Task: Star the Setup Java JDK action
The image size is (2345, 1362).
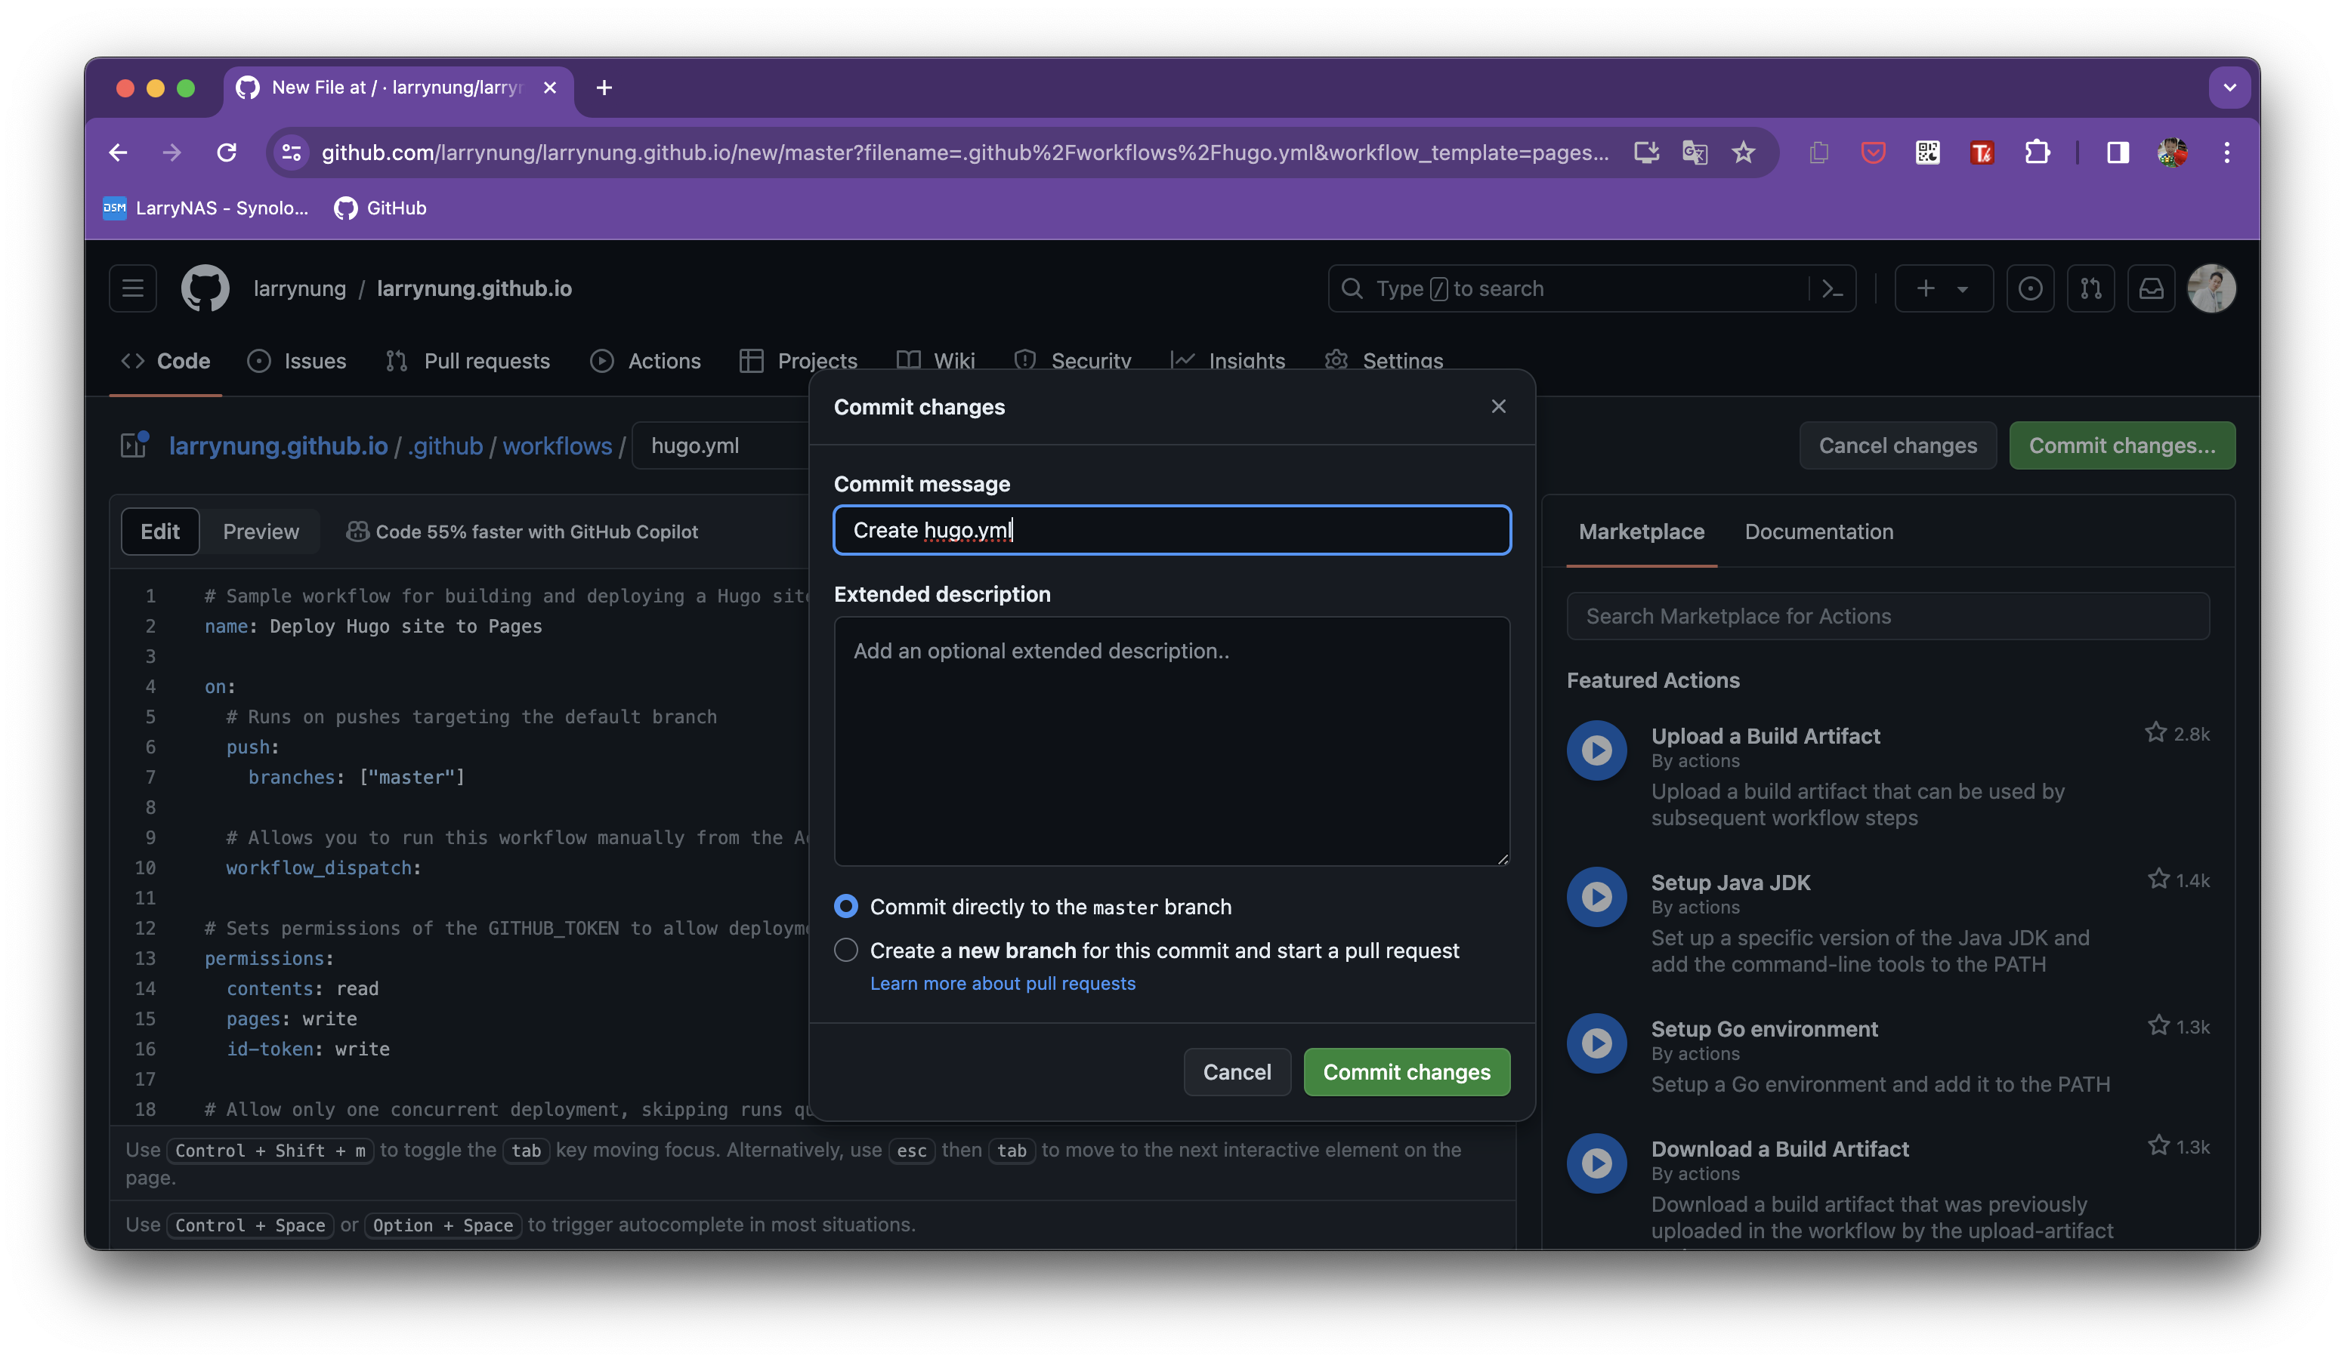Action: click(2158, 879)
